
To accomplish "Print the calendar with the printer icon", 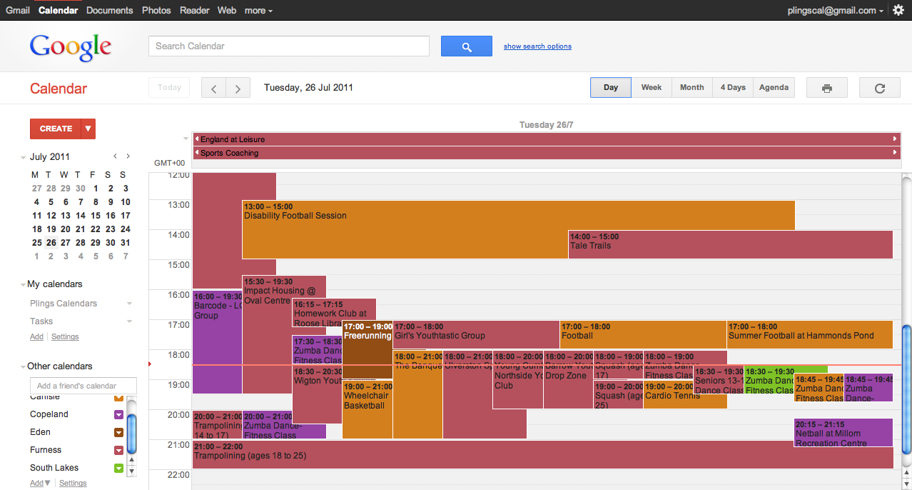I will tap(827, 88).
